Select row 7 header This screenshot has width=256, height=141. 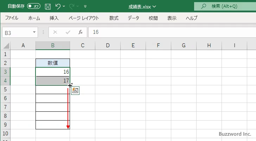tap(5, 107)
